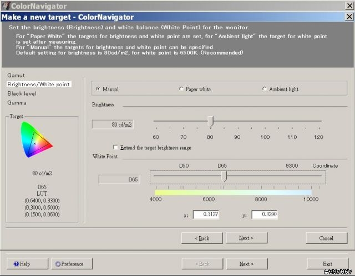Select Brightness/White point step

tap(39, 85)
